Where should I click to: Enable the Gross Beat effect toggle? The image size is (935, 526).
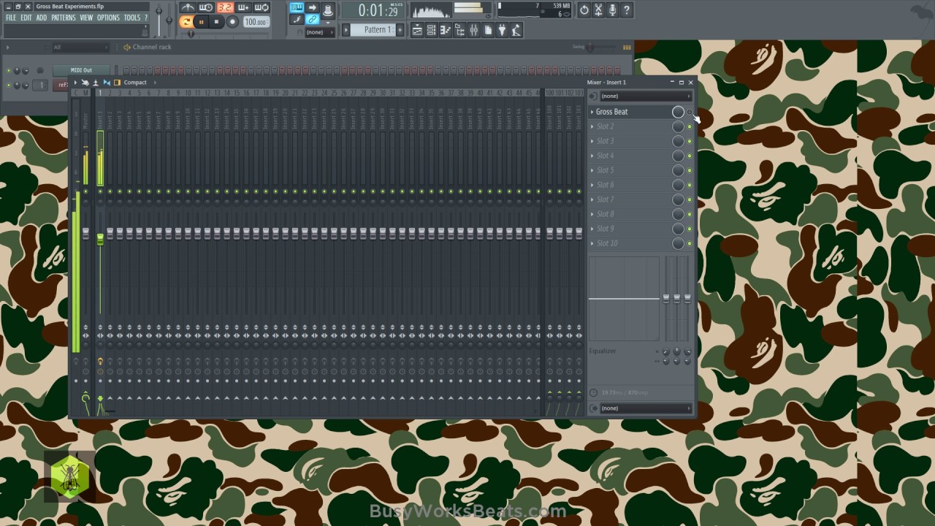click(x=689, y=112)
